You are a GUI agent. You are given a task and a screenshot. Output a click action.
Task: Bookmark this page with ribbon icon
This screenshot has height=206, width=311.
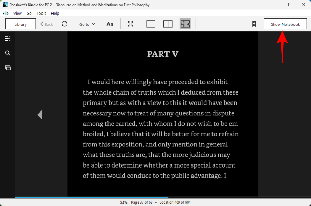click(254, 24)
